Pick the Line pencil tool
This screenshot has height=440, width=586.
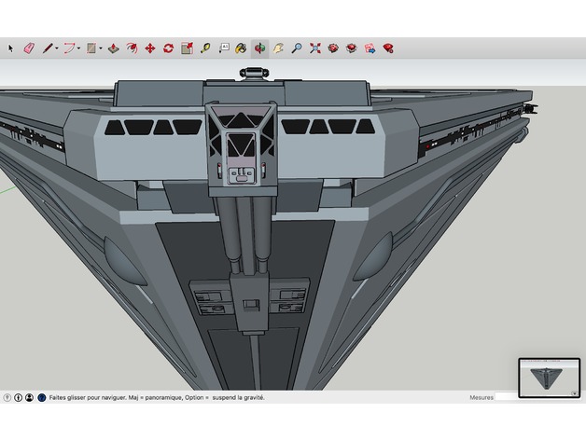coord(48,48)
